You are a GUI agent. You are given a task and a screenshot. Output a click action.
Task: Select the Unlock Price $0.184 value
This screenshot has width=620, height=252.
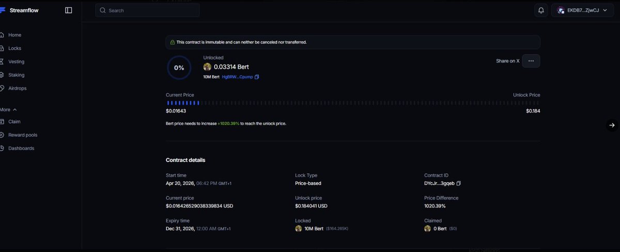[x=533, y=111]
